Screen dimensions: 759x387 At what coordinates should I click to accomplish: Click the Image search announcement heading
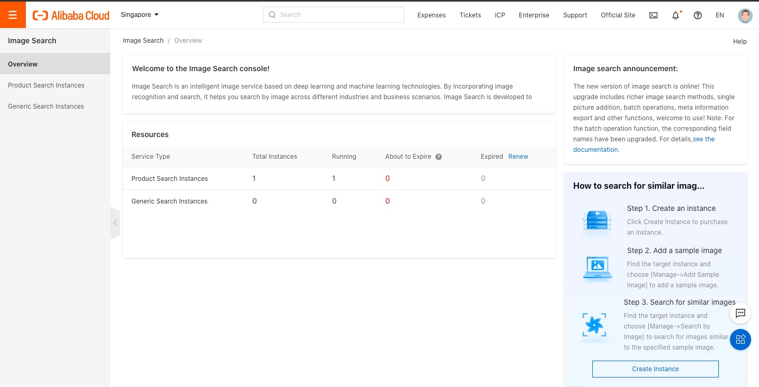point(625,69)
